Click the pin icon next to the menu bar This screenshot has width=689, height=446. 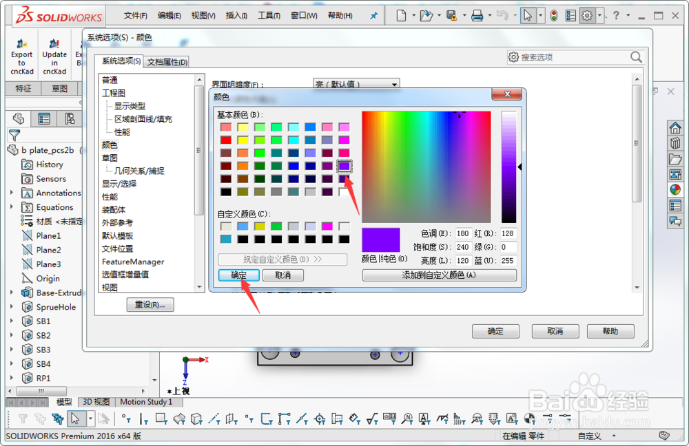pyautogui.click(x=373, y=16)
